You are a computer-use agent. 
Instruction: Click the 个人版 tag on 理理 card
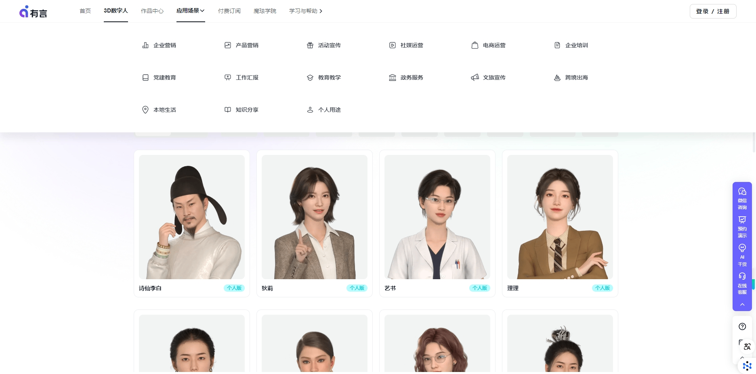(x=603, y=288)
